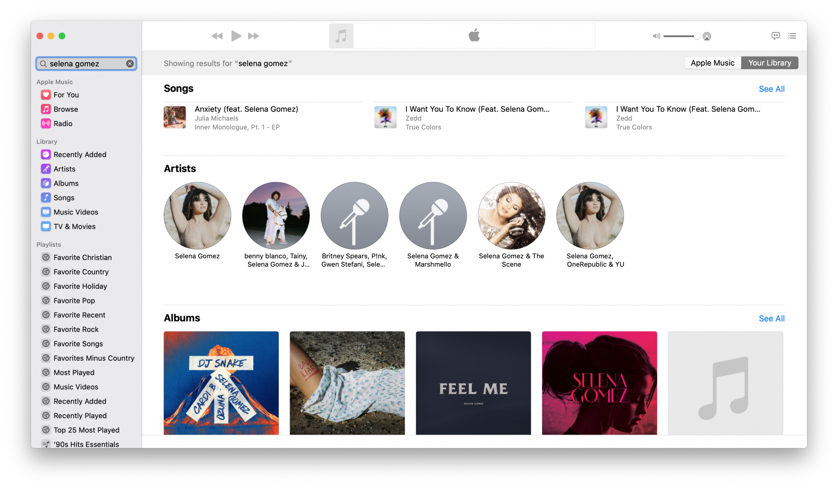Click the now playing music note artwork
The width and height of the screenshot is (838, 489).
341,36
